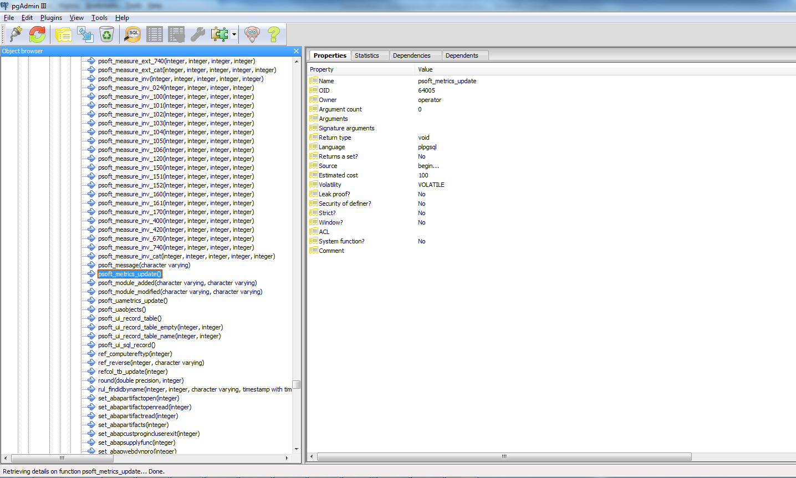Image resolution: width=796 pixels, height=478 pixels.
Task: Select the Source property row label
Action: click(x=328, y=166)
